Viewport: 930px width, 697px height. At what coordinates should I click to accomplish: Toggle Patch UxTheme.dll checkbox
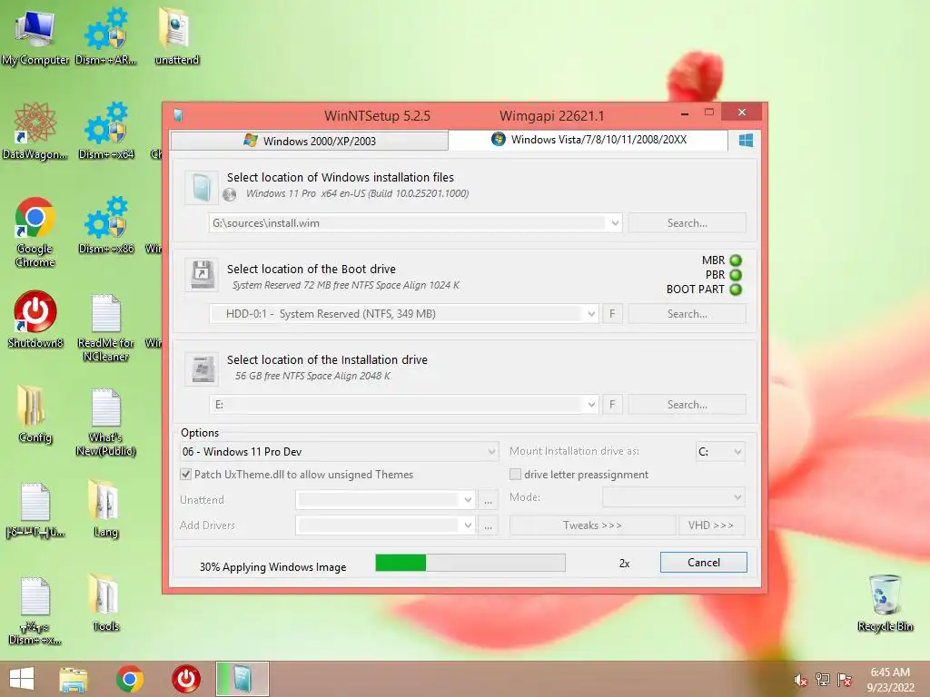pyautogui.click(x=185, y=474)
